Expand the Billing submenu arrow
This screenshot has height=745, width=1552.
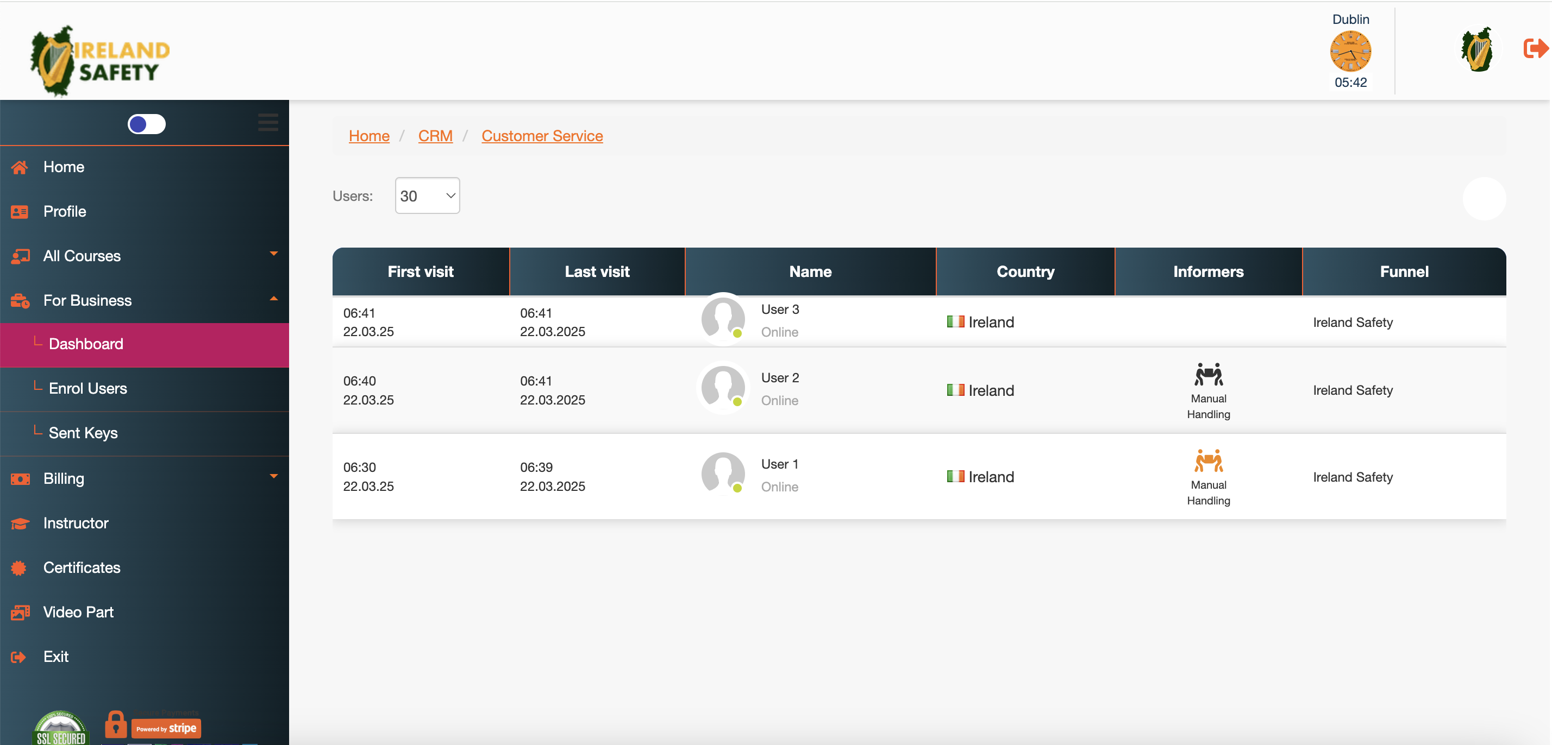pos(273,476)
